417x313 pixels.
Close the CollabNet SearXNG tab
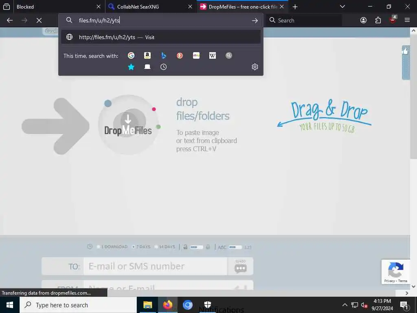[190, 7]
